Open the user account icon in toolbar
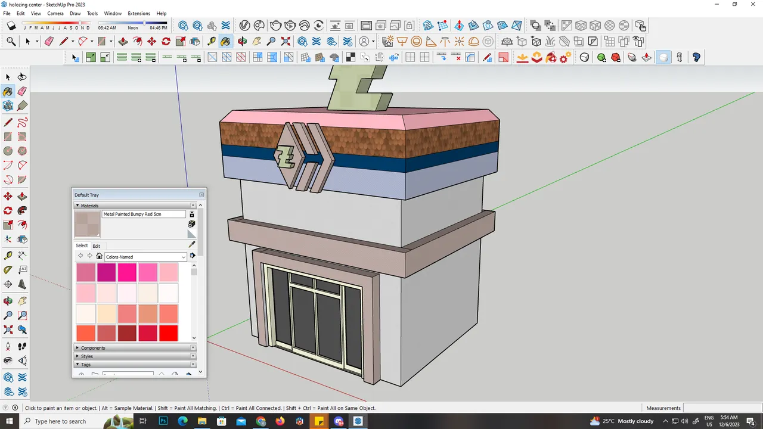 (x=364, y=41)
